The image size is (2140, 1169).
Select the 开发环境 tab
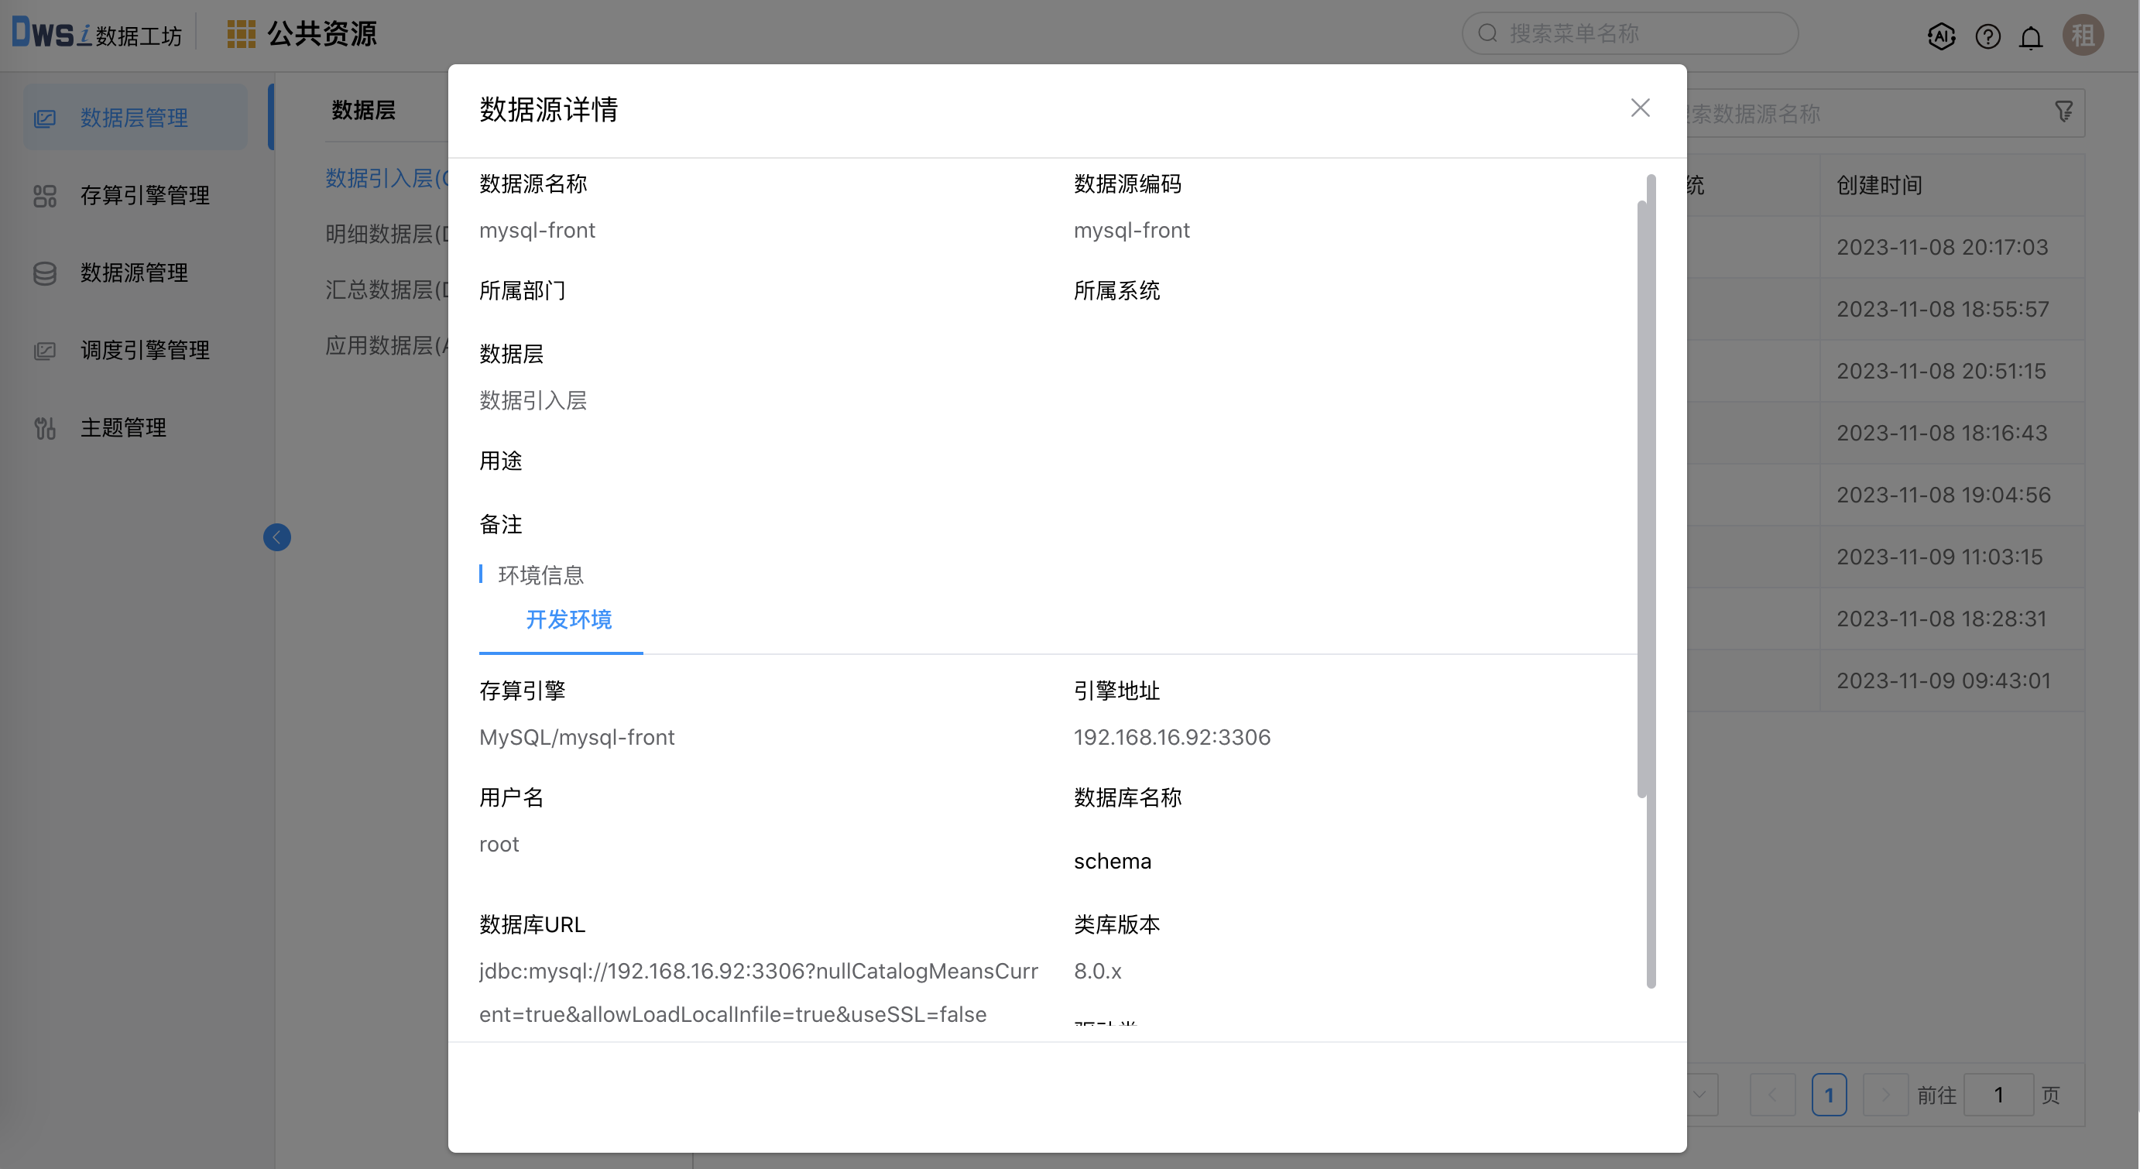[568, 620]
